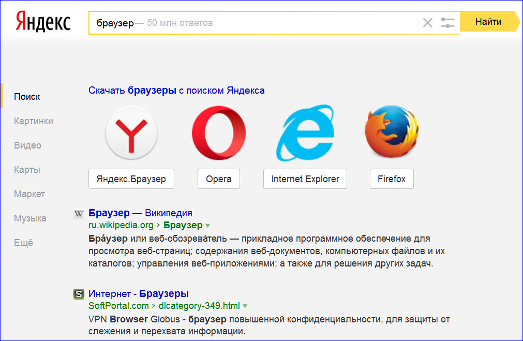Open advanced search settings sliders icon
523x341 pixels.
pos(447,23)
